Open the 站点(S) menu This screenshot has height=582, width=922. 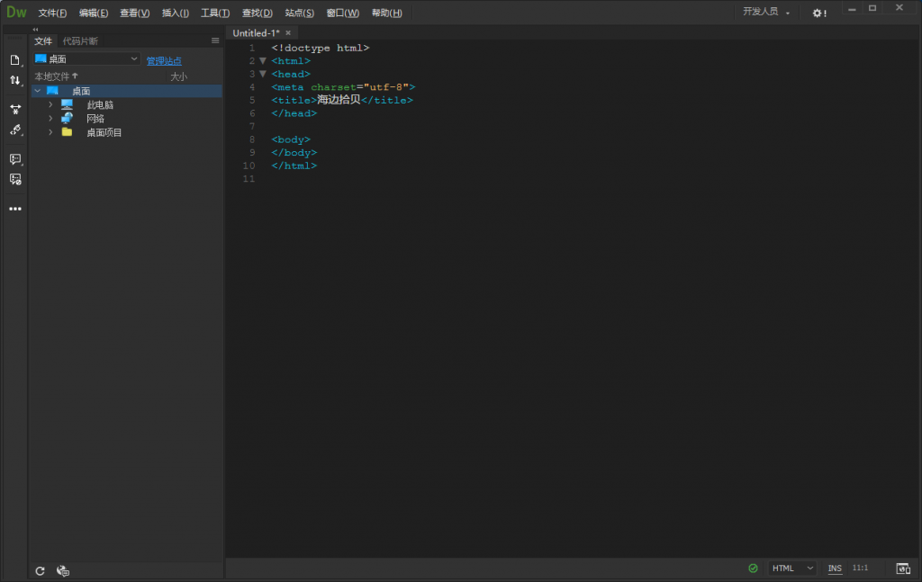tap(299, 13)
